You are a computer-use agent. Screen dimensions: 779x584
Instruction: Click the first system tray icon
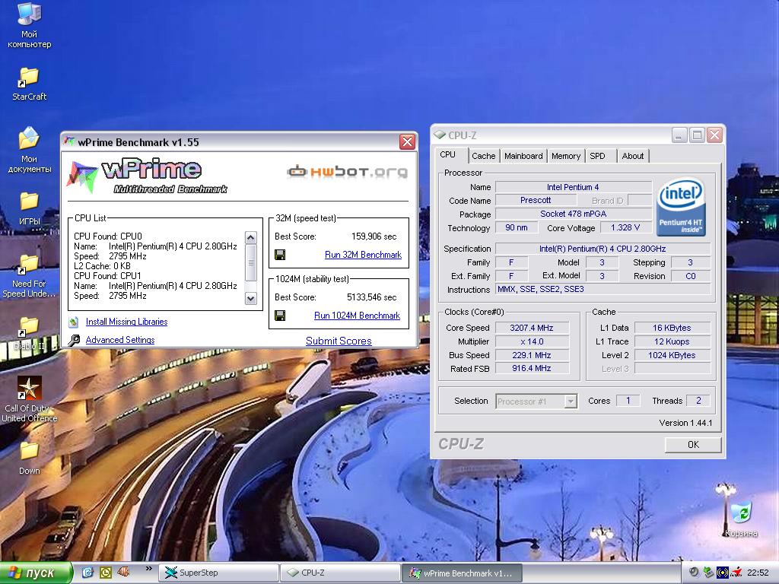(694, 573)
